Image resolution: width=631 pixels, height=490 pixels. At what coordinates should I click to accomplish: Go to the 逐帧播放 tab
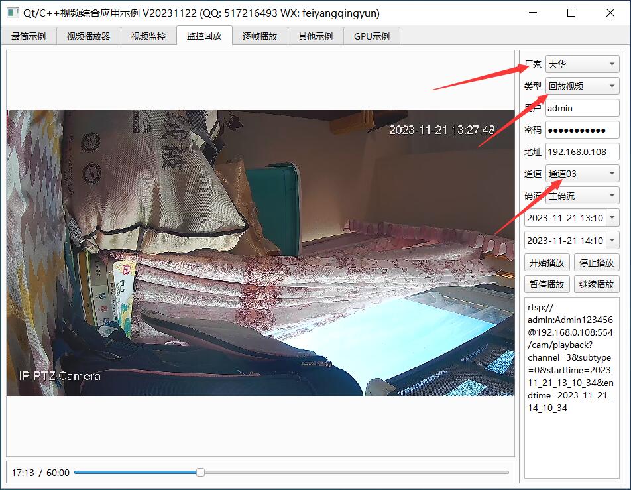(260, 36)
